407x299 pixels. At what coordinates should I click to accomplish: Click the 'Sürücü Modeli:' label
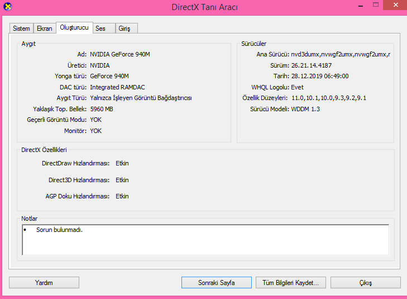point(270,109)
